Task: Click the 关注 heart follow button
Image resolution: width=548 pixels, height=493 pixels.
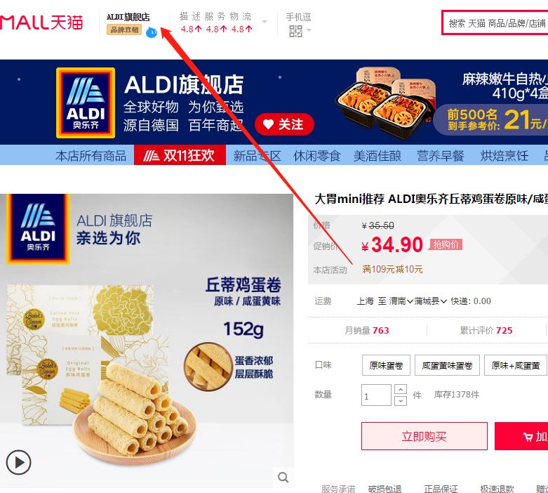Action: [x=284, y=124]
